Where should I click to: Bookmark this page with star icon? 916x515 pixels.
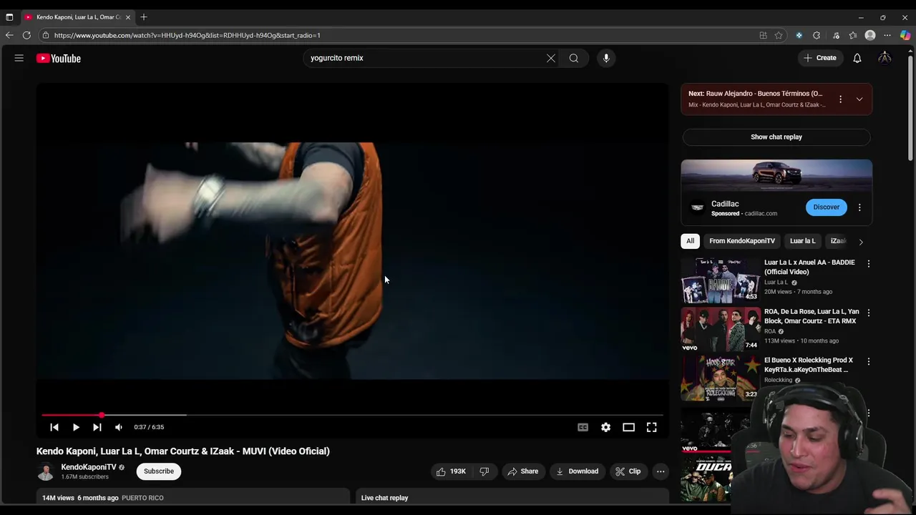(779, 35)
